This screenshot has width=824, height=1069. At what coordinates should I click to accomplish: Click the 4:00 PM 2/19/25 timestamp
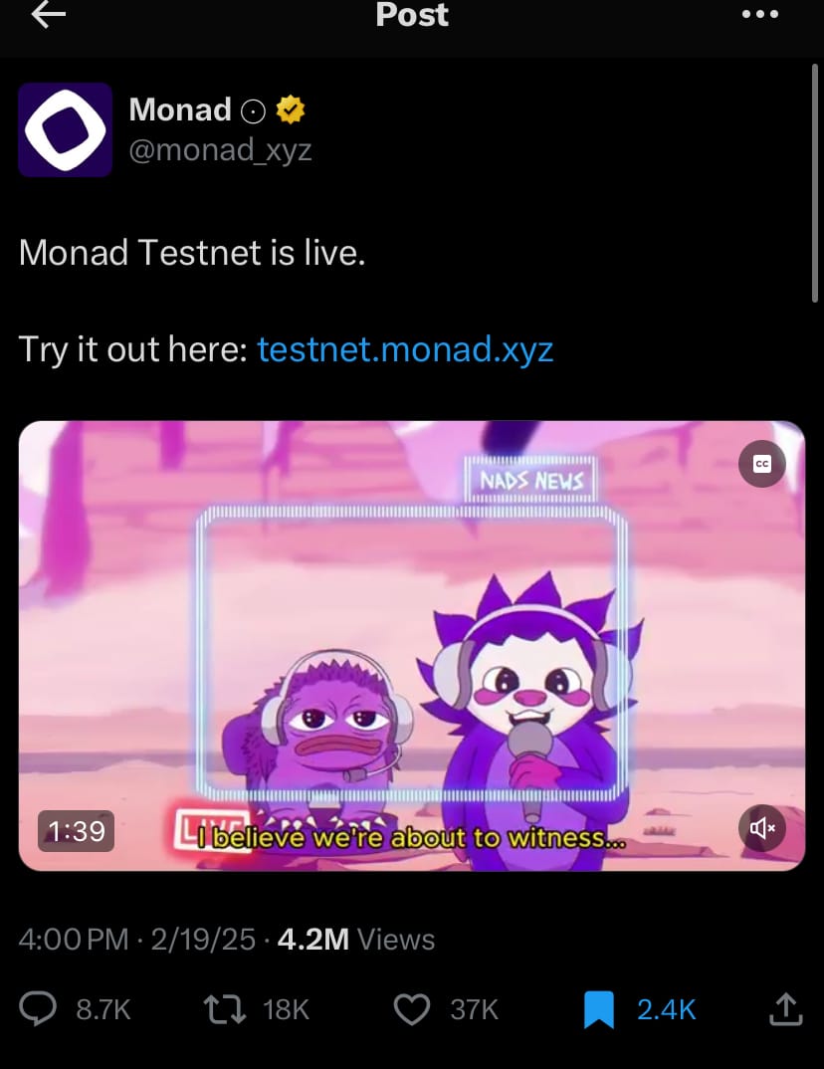point(137,940)
